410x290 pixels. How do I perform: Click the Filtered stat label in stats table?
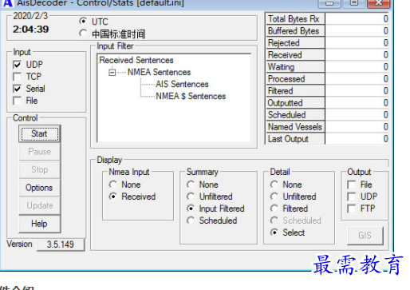[x=295, y=91]
